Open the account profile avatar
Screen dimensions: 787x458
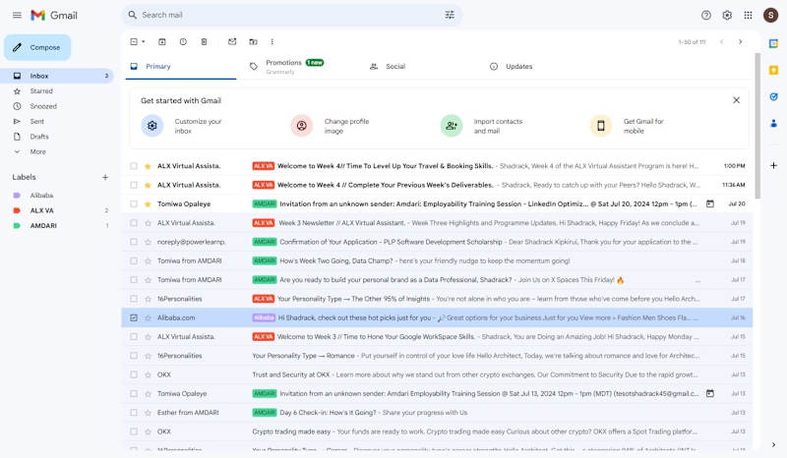coord(770,15)
